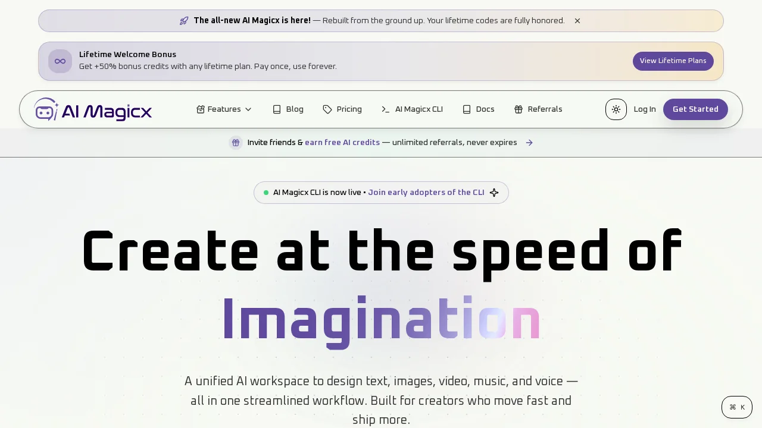Image resolution: width=762 pixels, height=428 pixels.
Task: Open the command palette with the ⌘K control
Action: [x=737, y=407]
